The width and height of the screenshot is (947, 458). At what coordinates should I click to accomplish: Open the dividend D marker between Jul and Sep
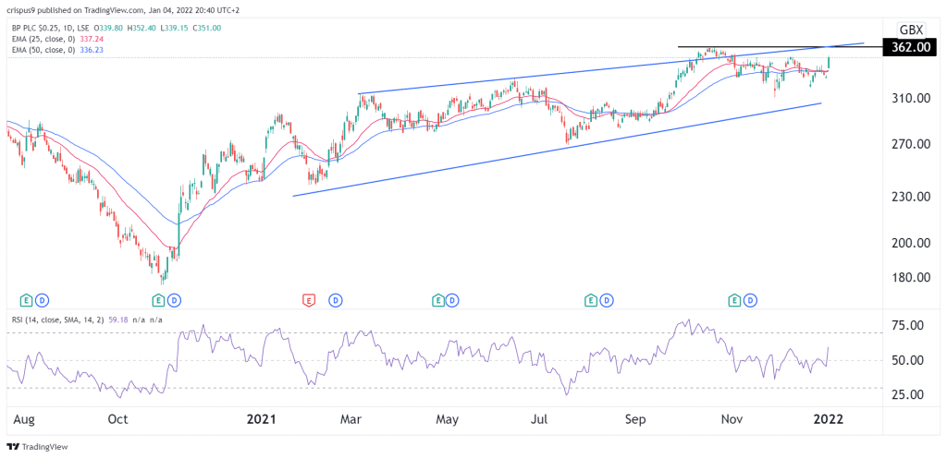[608, 299]
